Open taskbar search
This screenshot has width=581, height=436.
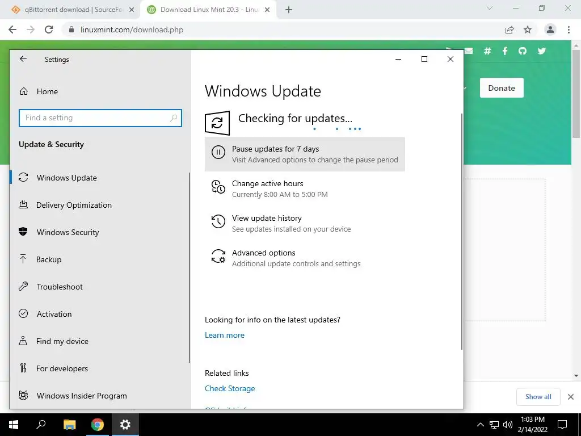[41, 425]
